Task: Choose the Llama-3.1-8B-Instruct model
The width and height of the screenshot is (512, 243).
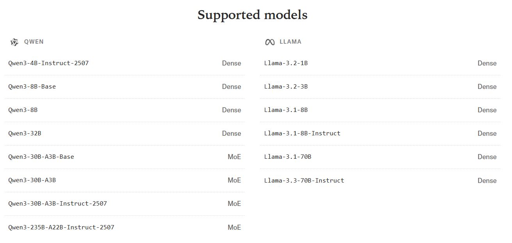Action: 302,133
